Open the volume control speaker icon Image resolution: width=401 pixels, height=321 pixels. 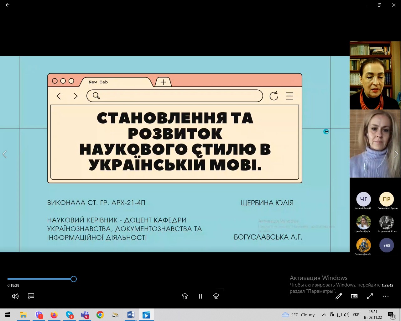click(x=15, y=296)
